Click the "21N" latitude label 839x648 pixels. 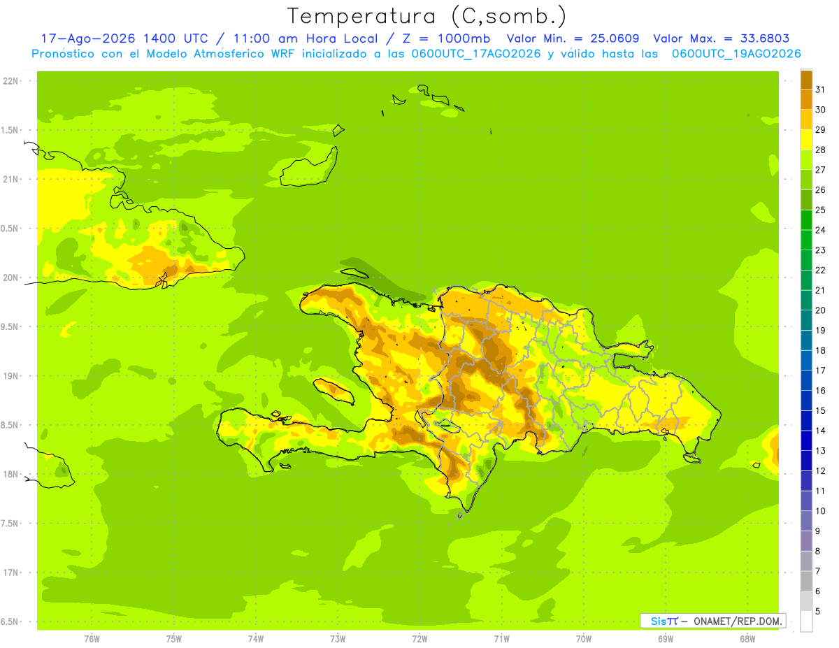click(x=11, y=179)
